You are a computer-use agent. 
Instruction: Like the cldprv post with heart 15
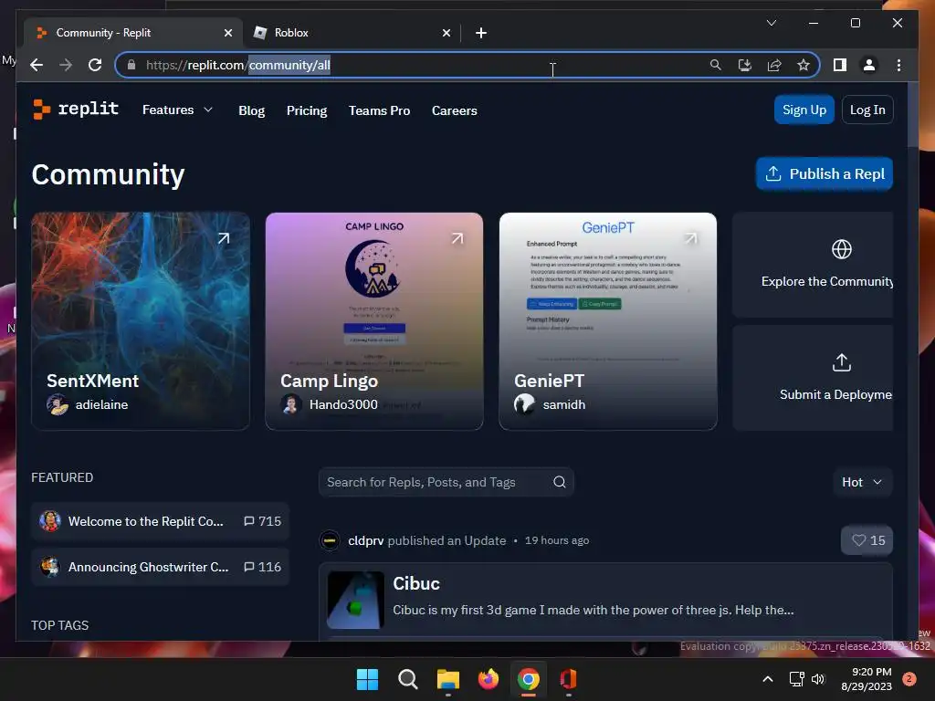(867, 540)
